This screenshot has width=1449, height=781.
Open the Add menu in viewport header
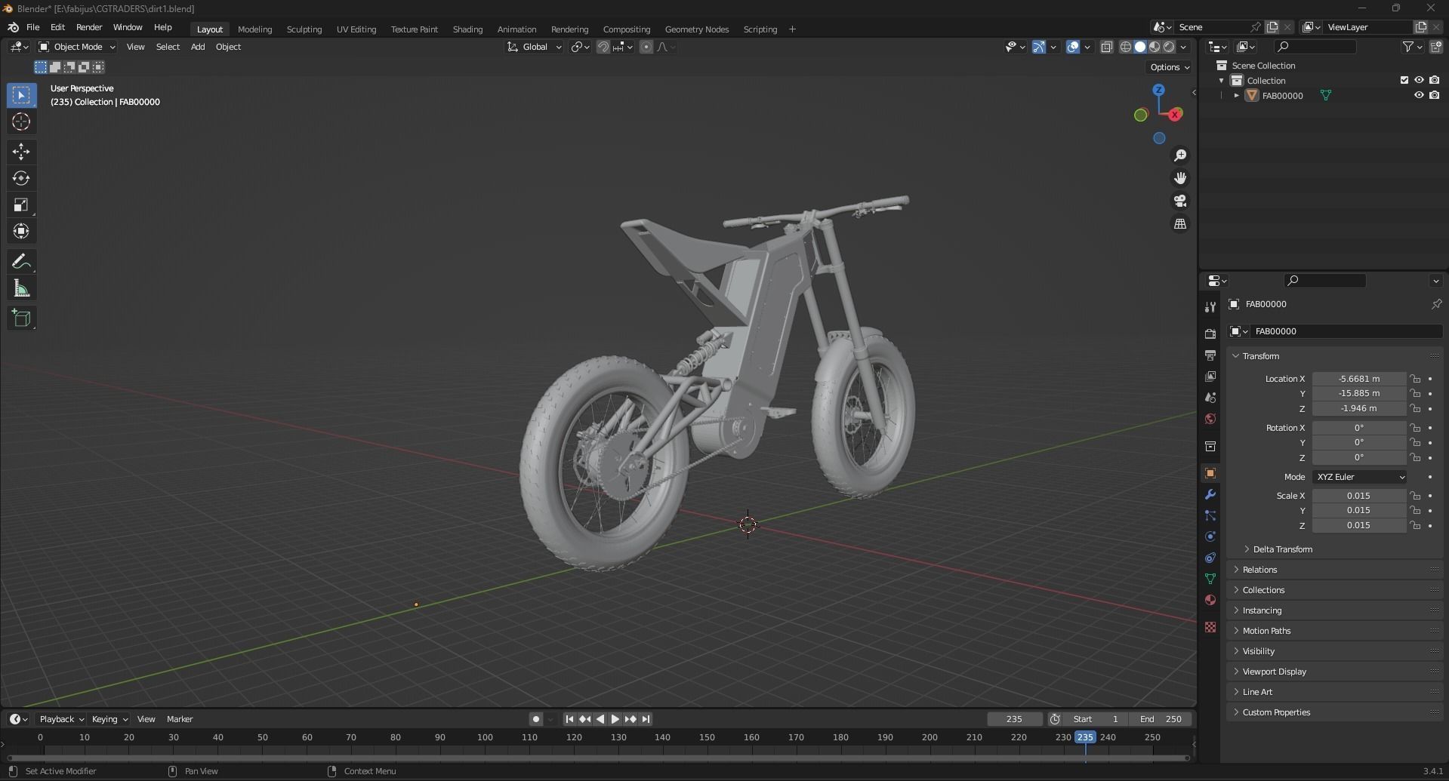tap(198, 47)
